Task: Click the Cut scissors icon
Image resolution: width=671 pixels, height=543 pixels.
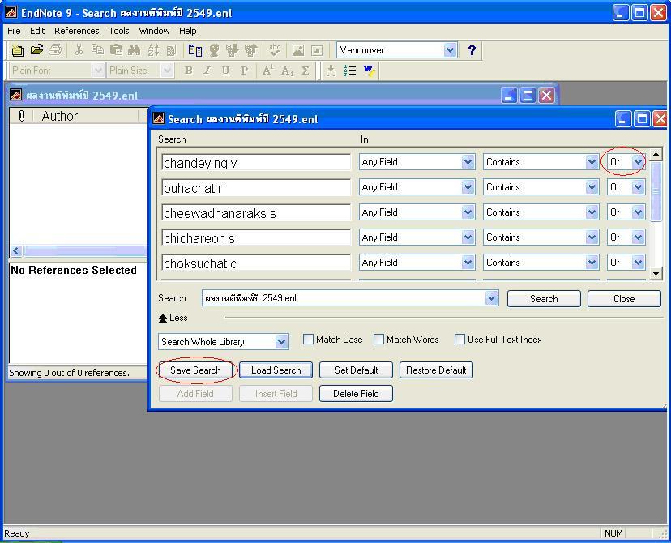Action: [x=79, y=50]
